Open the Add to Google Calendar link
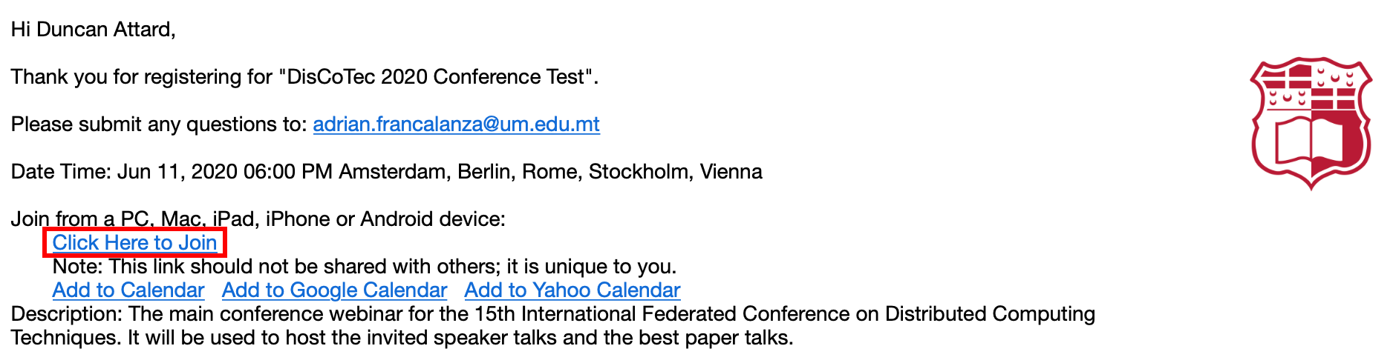 click(334, 290)
